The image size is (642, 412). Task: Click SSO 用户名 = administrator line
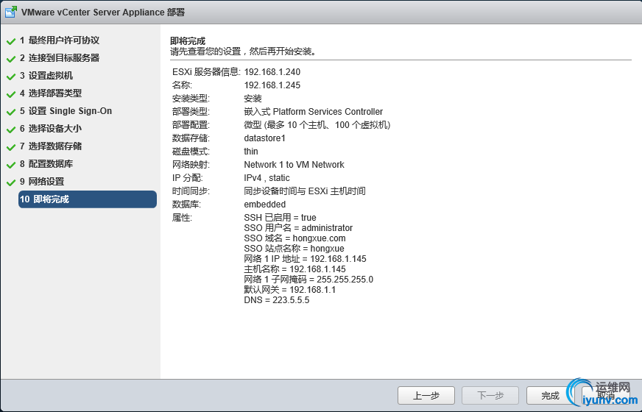[298, 228]
